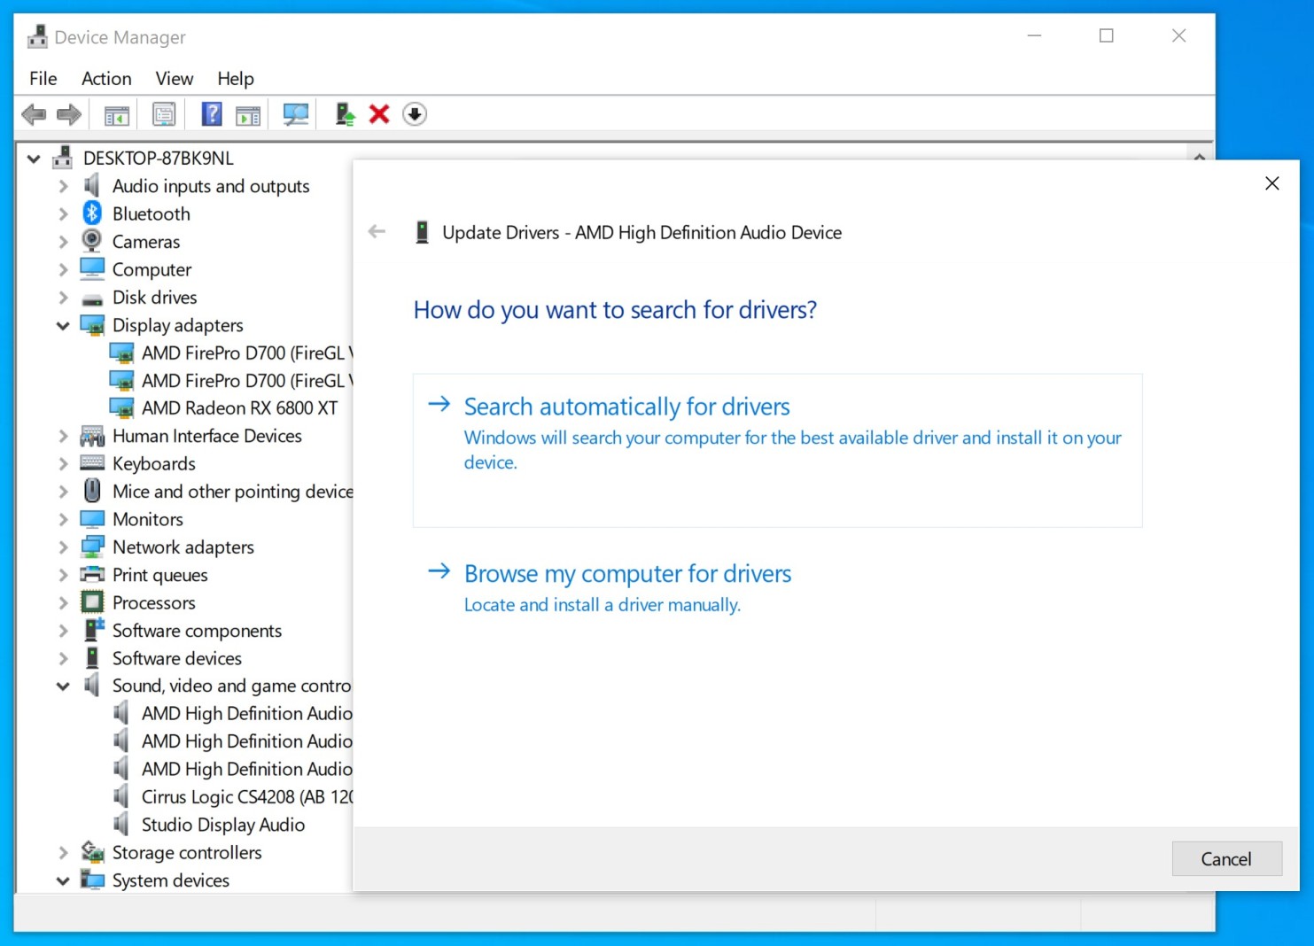Collapse the DESKTOP-87BK9NL root node
This screenshot has width=1314, height=946.
click(34, 159)
